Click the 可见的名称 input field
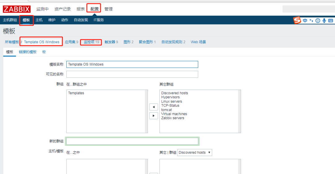The width and height of the screenshot is (335, 174). coord(132,74)
